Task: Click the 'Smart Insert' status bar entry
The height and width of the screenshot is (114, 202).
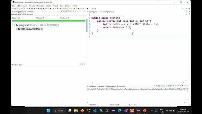Action: (114, 105)
